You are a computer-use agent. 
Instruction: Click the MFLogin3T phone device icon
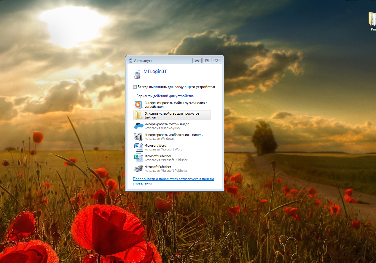[x=137, y=74]
